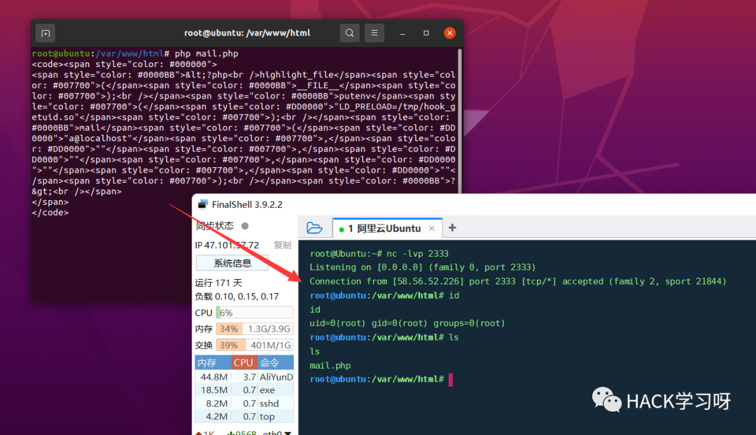Screen dimensions: 756x435
Task: Close the root@ubuntu terminal window
Action: [449, 34]
